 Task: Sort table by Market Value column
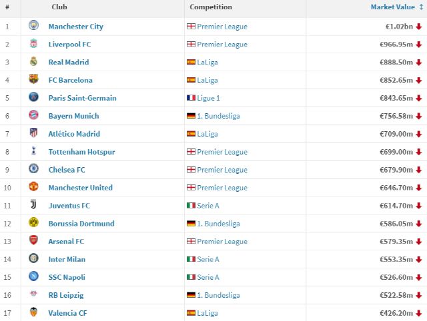click(394, 7)
